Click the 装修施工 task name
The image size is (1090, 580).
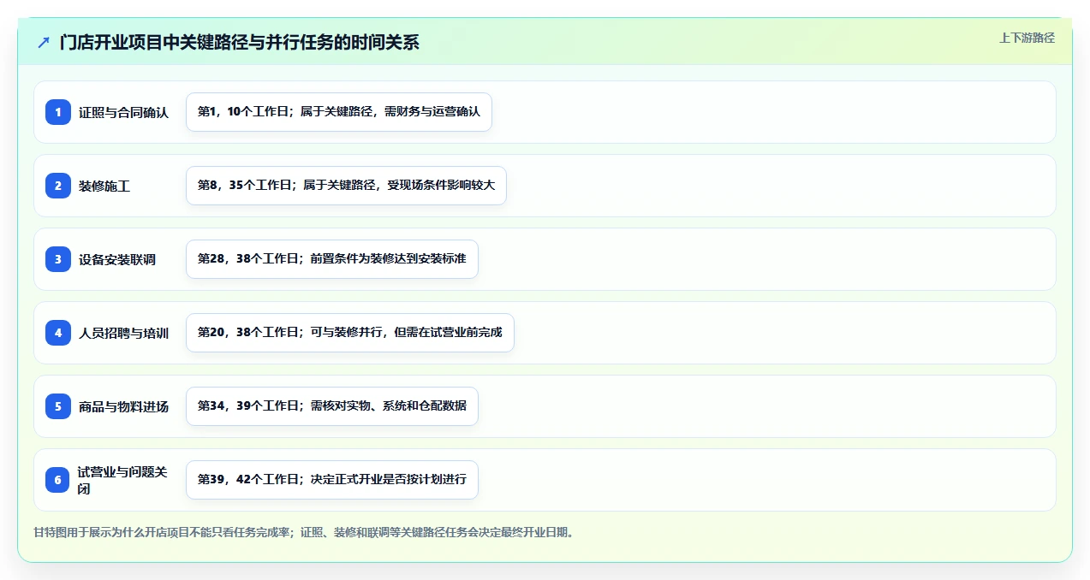(104, 186)
